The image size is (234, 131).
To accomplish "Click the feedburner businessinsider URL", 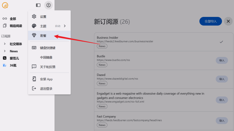I will [x=125, y=41].
